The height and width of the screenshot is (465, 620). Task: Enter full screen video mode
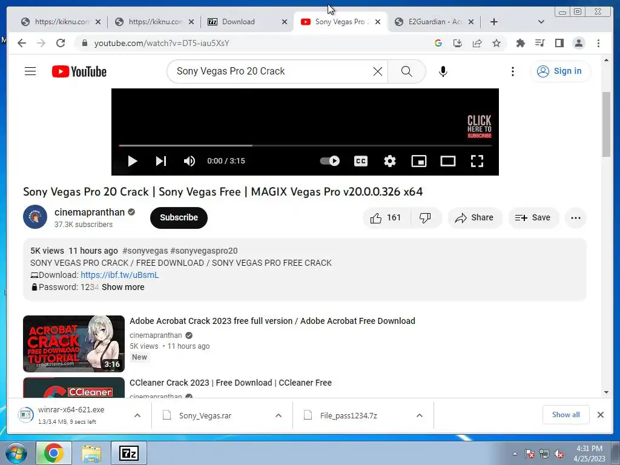pyautogui.click(x=477, y=161)
